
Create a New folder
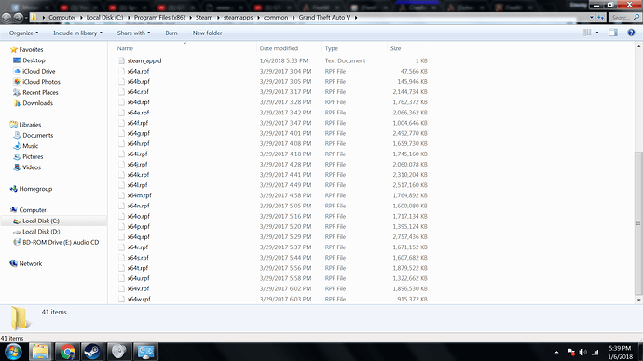(x=207, y=33)
